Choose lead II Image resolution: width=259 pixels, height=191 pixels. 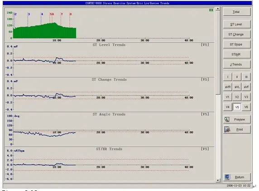pyautogui.click(x=237, y=77)
